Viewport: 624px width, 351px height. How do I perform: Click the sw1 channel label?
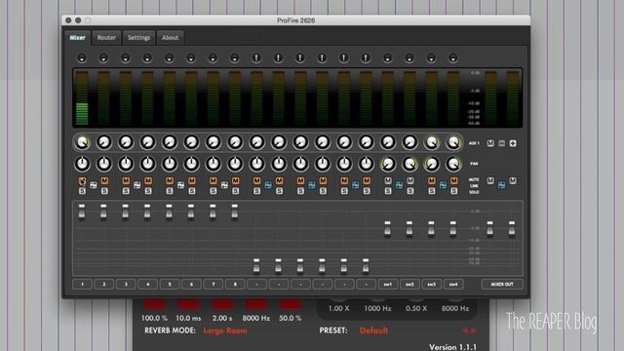(388, 284)
